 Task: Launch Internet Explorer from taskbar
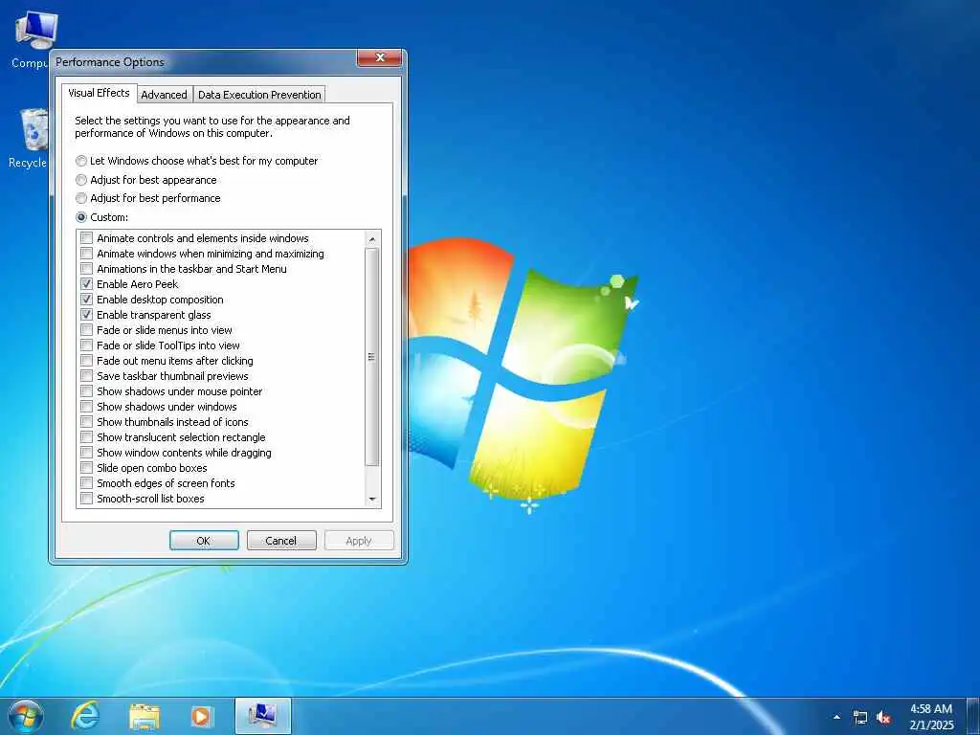tap(85, 716)
